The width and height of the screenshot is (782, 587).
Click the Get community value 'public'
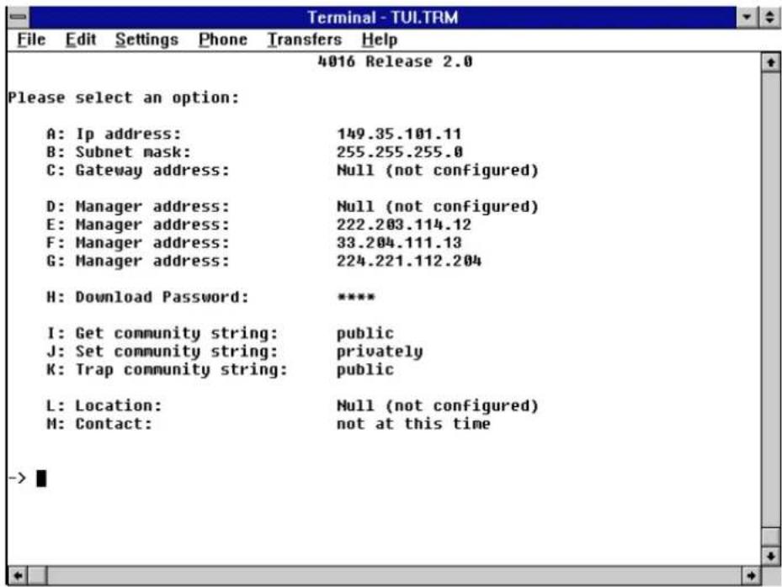(365, 333)
